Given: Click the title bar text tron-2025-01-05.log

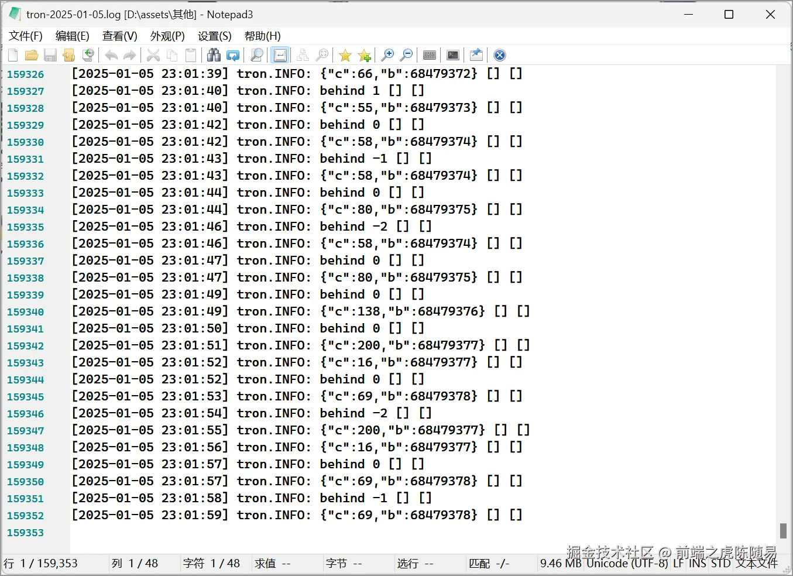Looking at the screenshot, I should click(74, 14).
